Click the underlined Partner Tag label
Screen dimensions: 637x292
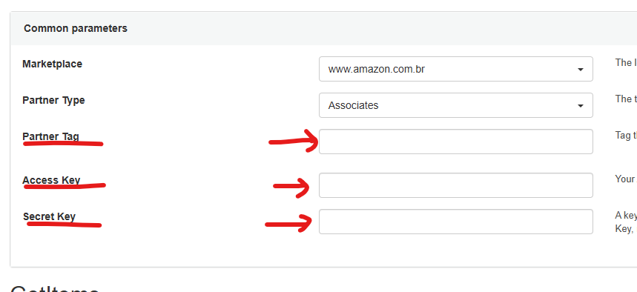point(50,136)
